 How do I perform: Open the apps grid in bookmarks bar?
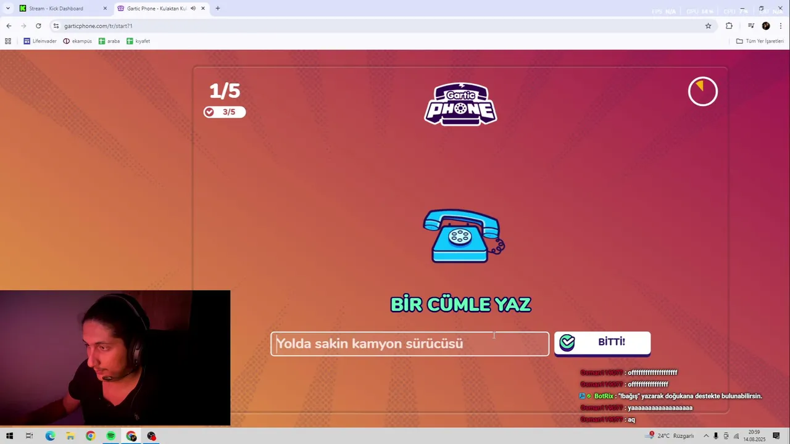8,41
